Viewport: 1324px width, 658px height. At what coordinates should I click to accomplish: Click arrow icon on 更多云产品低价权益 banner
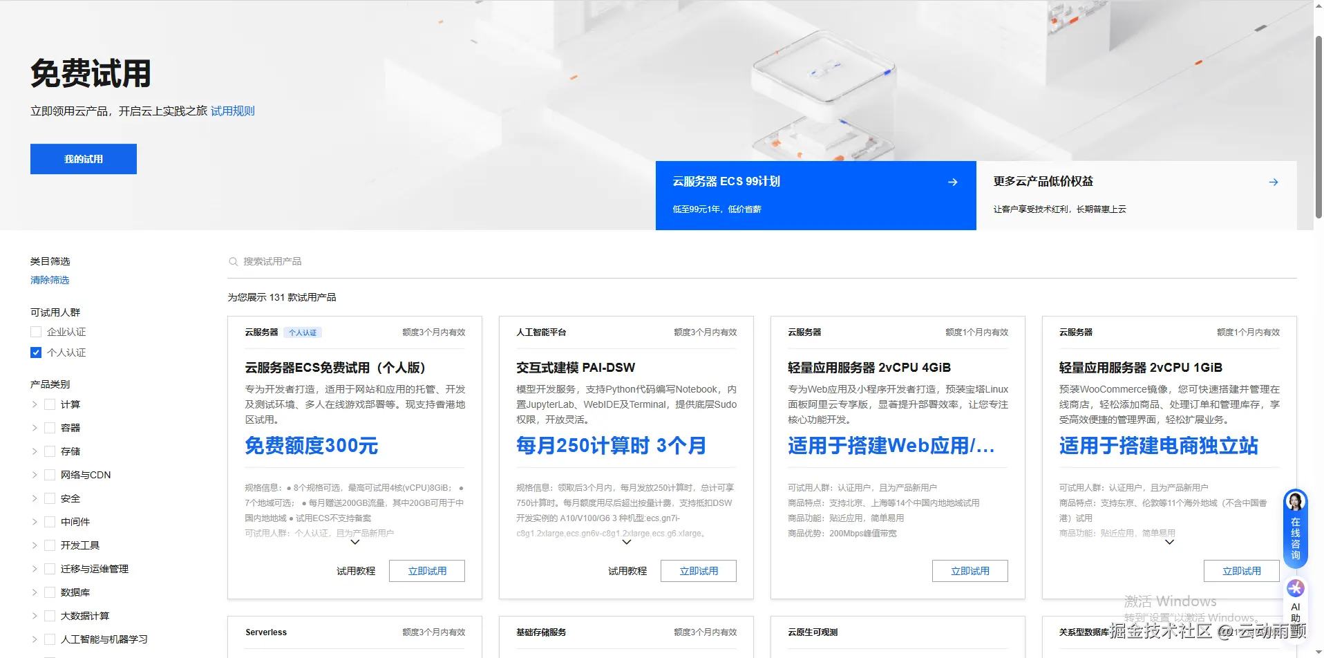[1273, 182]
